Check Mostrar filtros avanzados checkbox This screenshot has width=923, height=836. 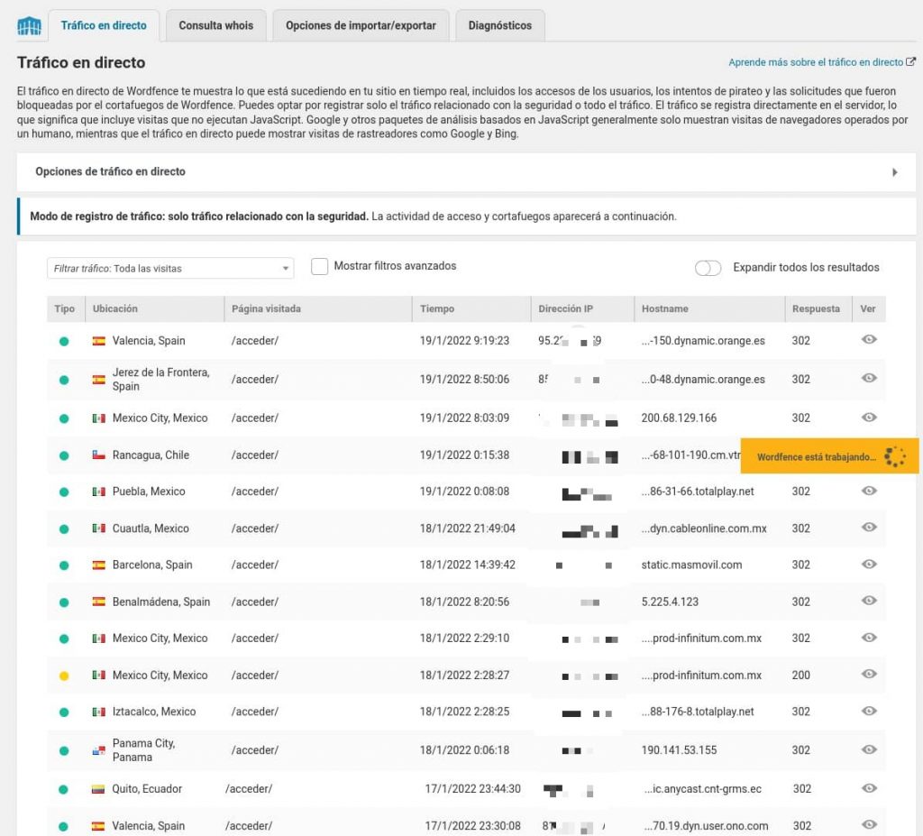click(x=319, y=266)
